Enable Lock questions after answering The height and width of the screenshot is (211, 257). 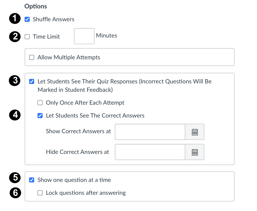coord(40,193)
